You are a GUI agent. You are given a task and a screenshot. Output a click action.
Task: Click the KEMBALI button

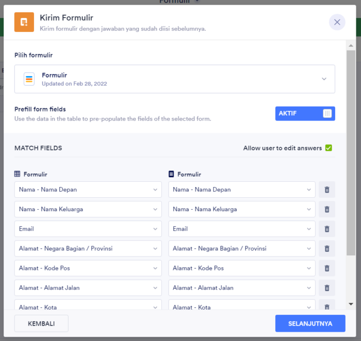point(41,323)
